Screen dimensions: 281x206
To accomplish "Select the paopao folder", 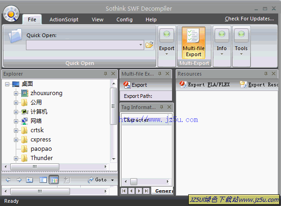I will (x=41, y=149).
